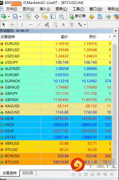Open the 显示(V) menu
This screenshot has width=119, height=180.
click(28, 9)
